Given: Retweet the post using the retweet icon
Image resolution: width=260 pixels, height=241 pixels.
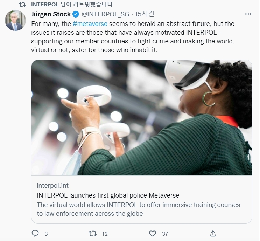Looking at the screenshot, I should [93, 233].
